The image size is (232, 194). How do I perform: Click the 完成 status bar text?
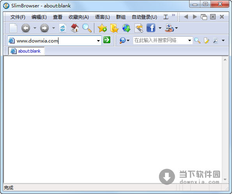point(9,188)
